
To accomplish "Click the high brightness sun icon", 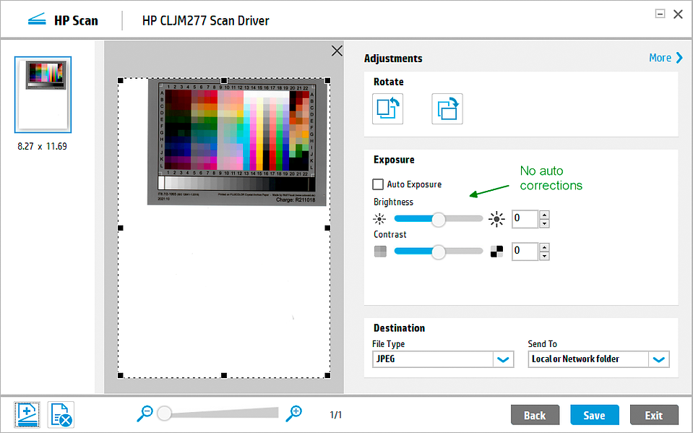I will (496, 219).
